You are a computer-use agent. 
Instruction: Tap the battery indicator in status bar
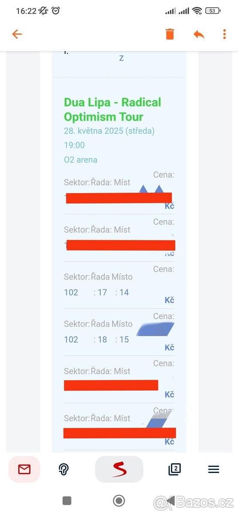213,11
